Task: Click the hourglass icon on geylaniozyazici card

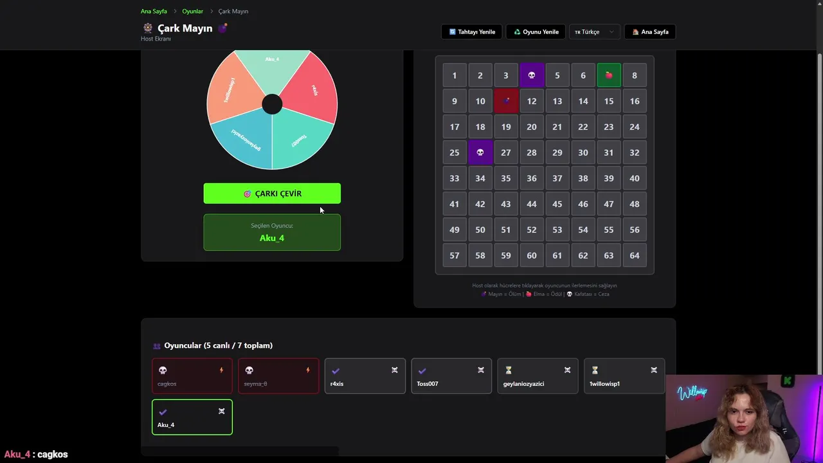Action: 508,370
